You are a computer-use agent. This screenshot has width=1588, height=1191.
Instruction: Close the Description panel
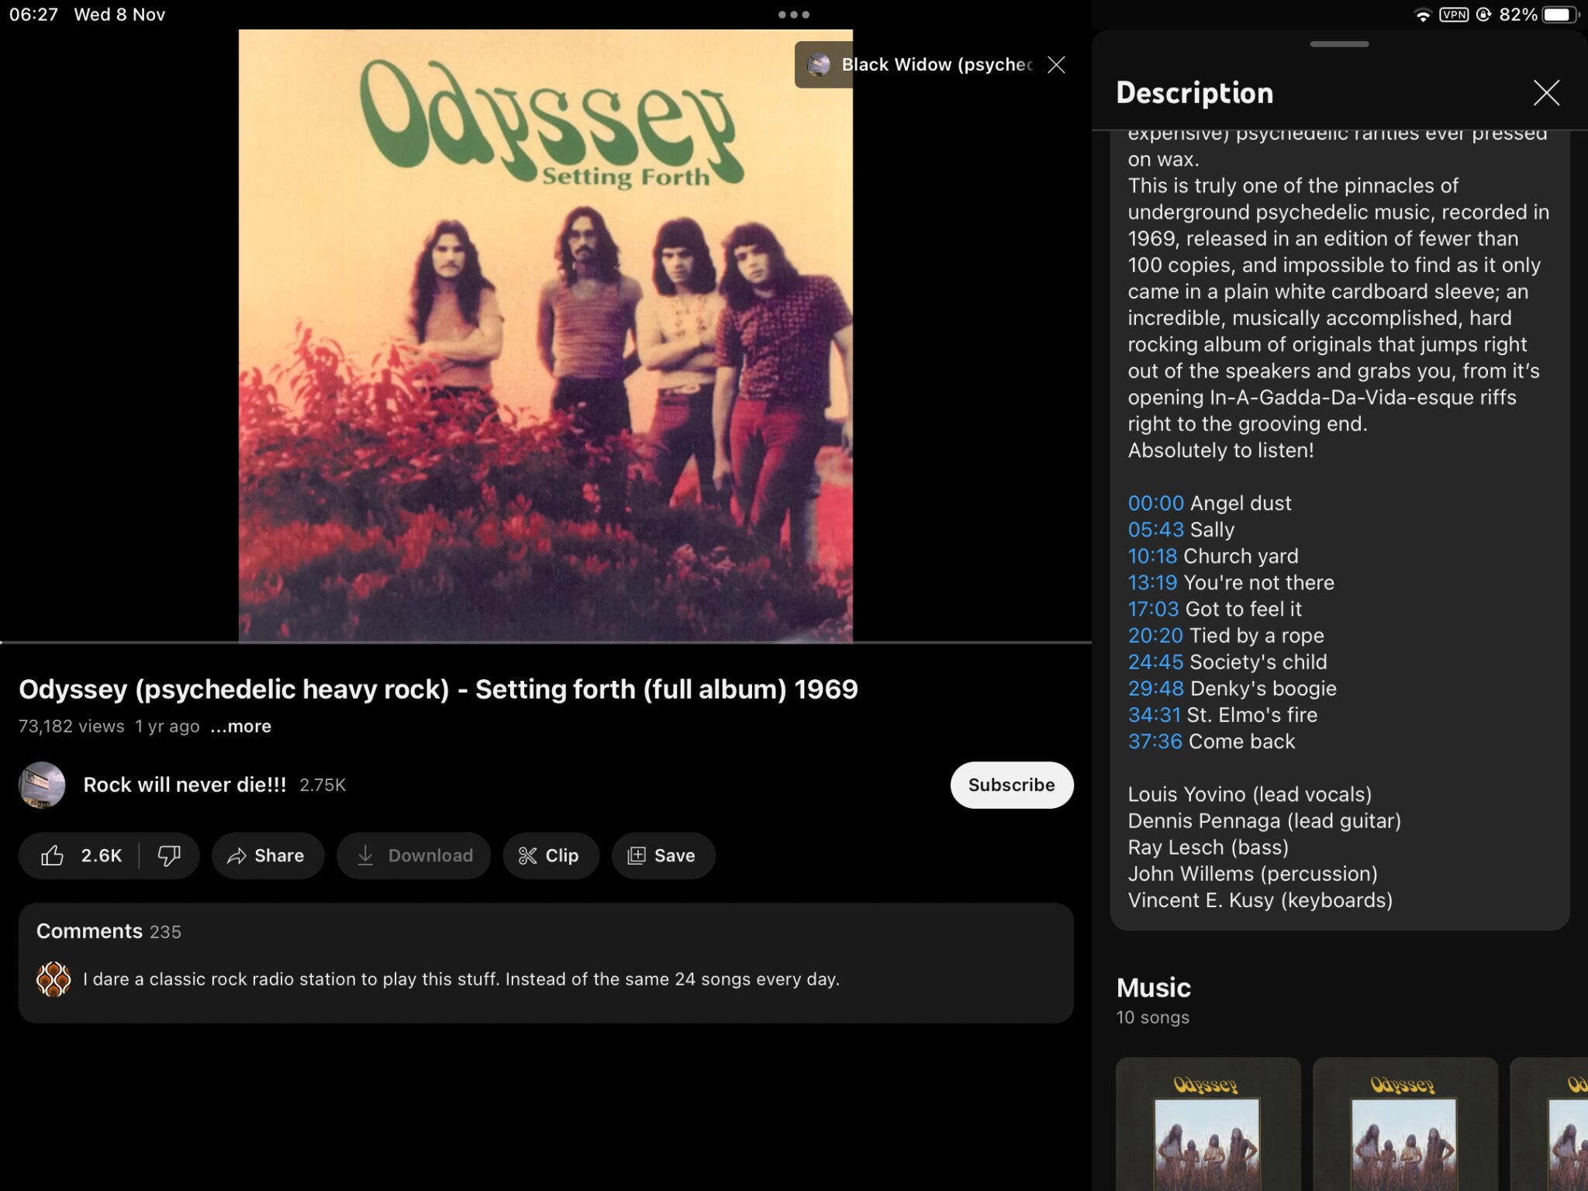(1546, 93)
